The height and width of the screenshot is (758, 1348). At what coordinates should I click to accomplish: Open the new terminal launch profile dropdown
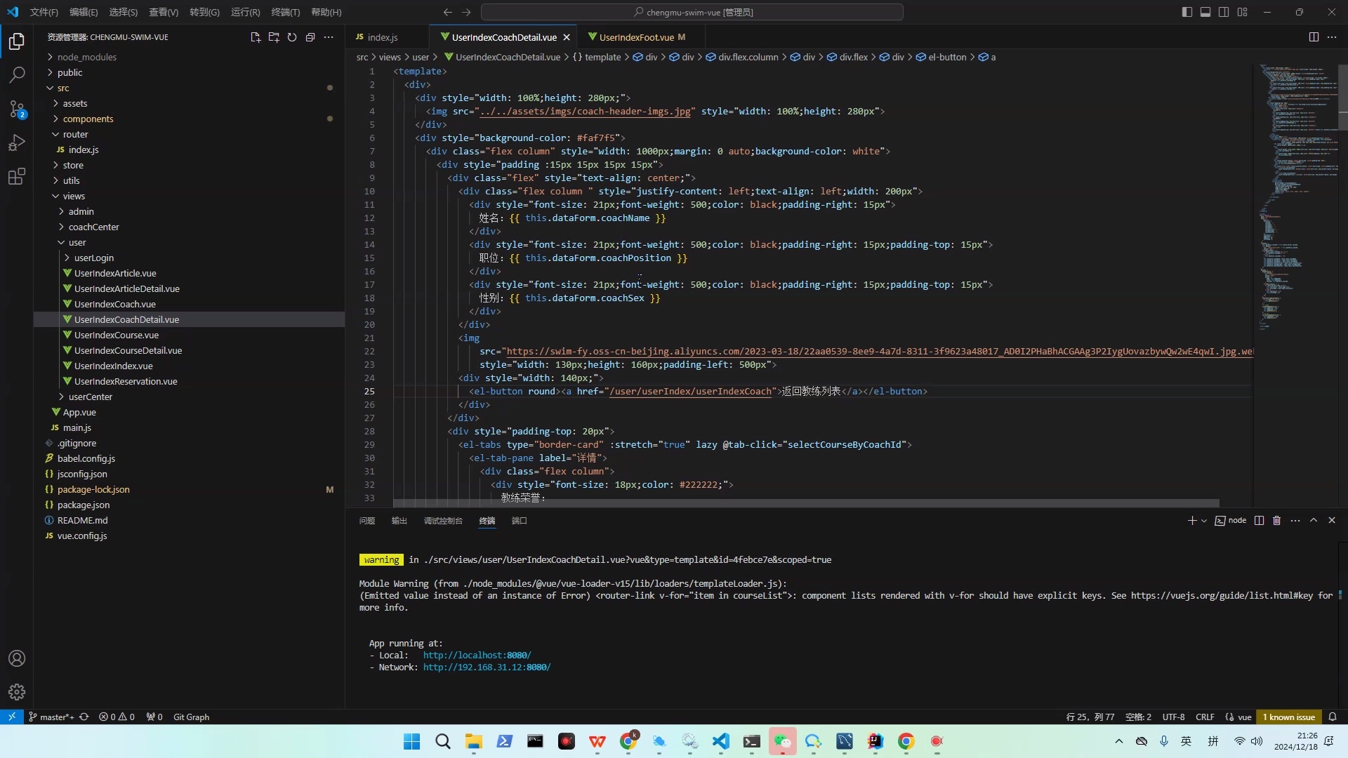[x=1204, y=521]
